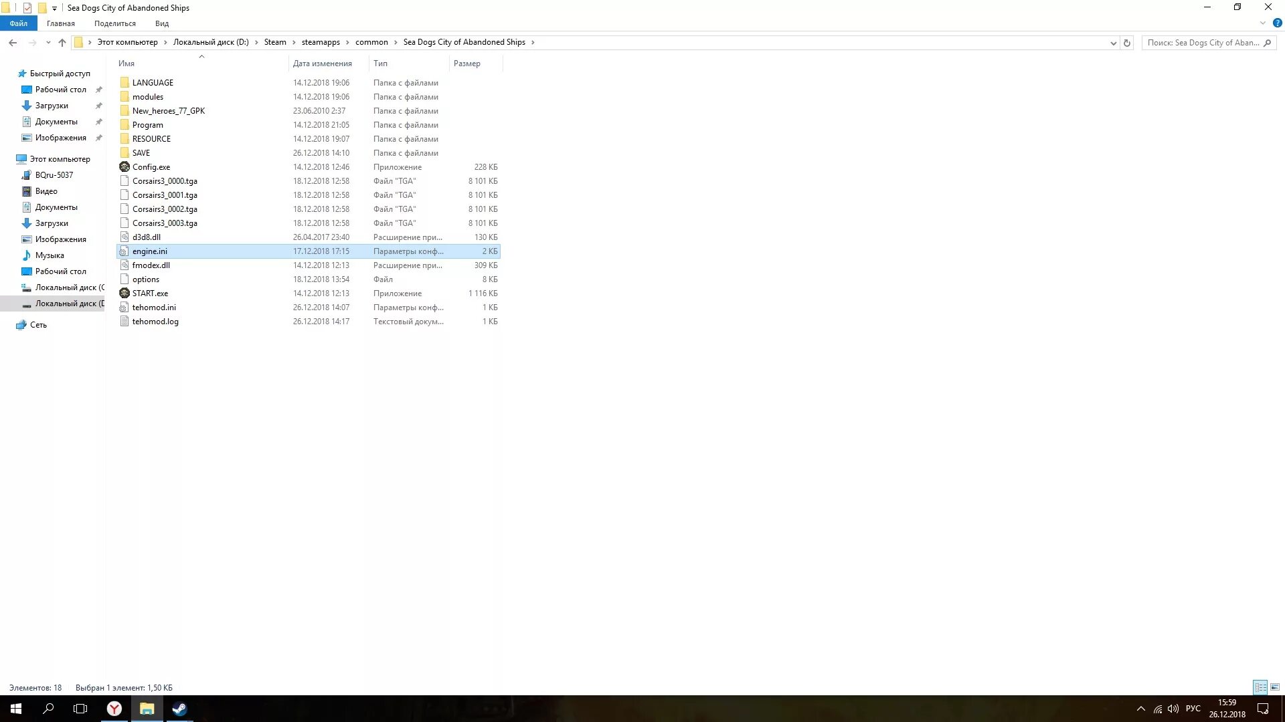Select the Program folder
Screen dimensions: 1285x722
(147, 125)
